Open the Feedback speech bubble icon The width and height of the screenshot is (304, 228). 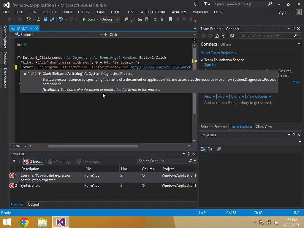[196, 4]
